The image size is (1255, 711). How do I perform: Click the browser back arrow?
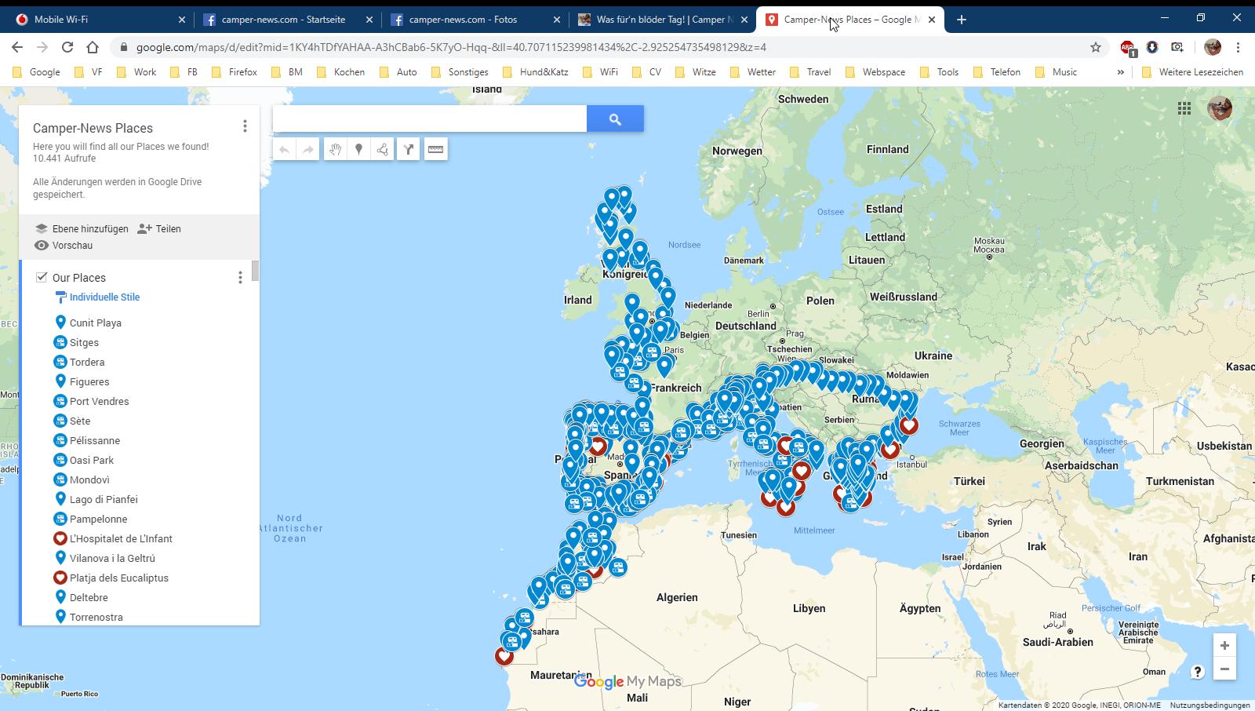coord(17,47)
